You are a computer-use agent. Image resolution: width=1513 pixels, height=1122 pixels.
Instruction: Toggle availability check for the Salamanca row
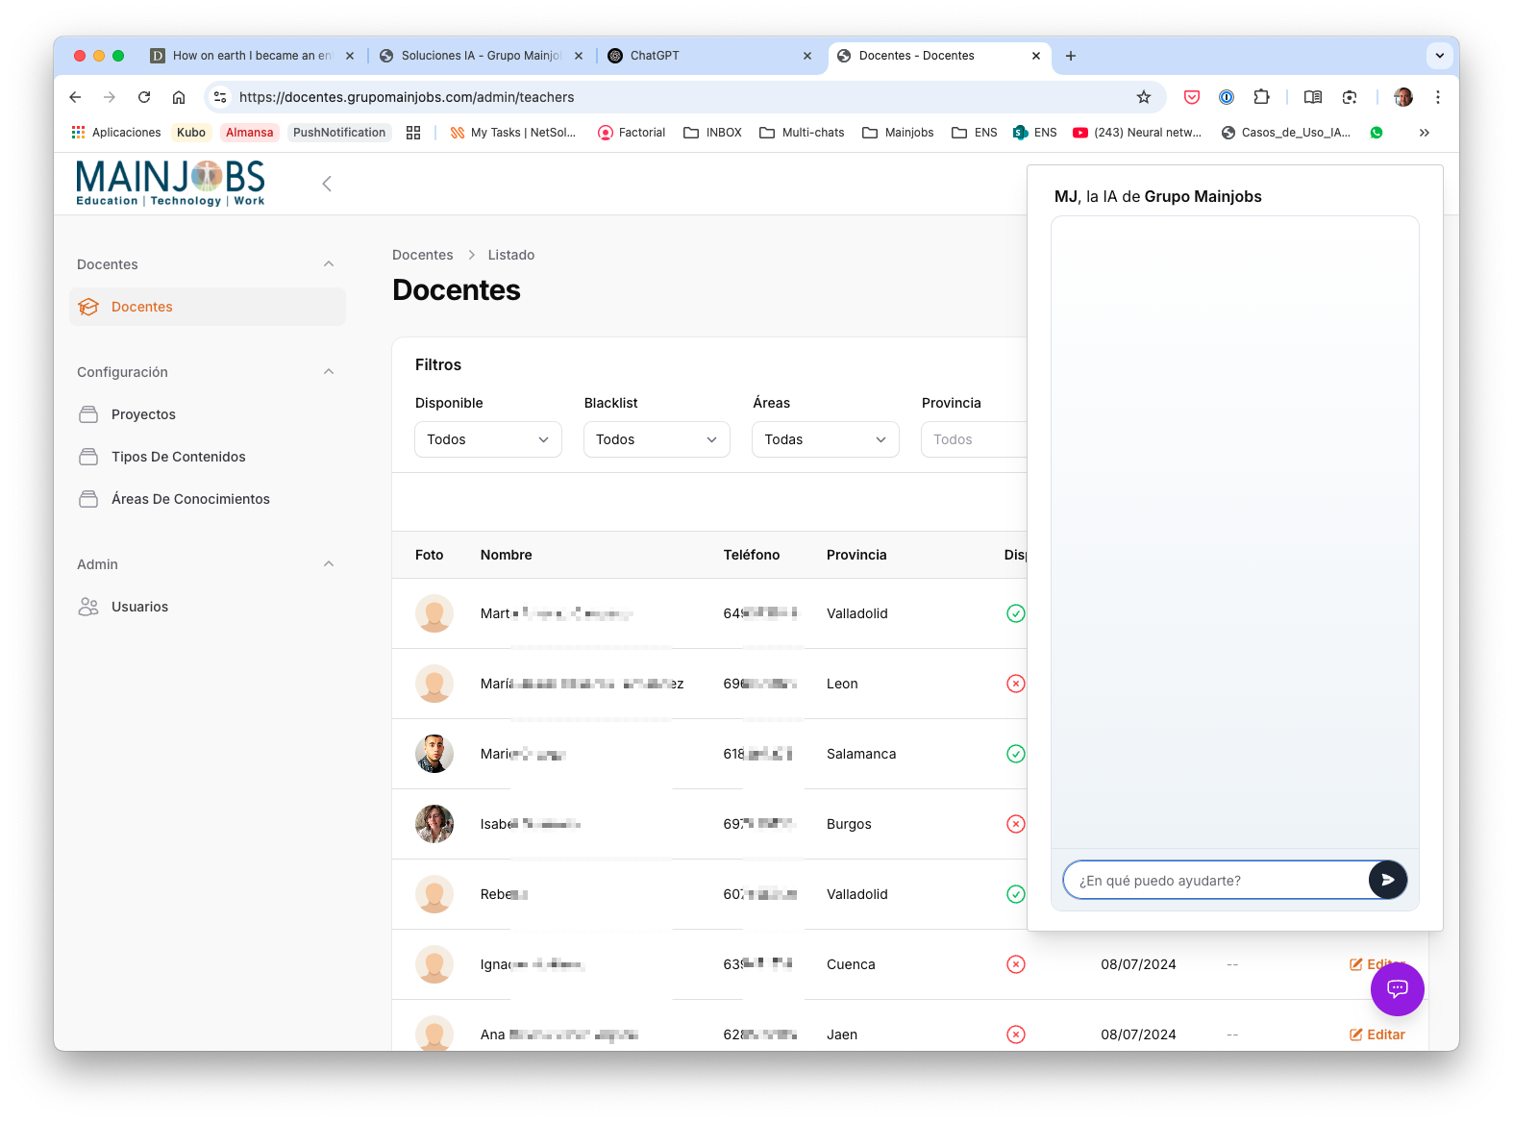tap(1015, 754)
